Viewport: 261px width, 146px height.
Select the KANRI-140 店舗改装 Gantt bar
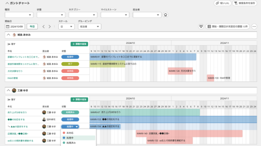click(189, 133)
